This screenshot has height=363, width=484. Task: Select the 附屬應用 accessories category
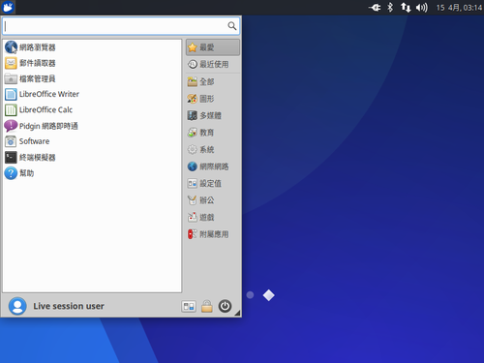click(213, 234)
